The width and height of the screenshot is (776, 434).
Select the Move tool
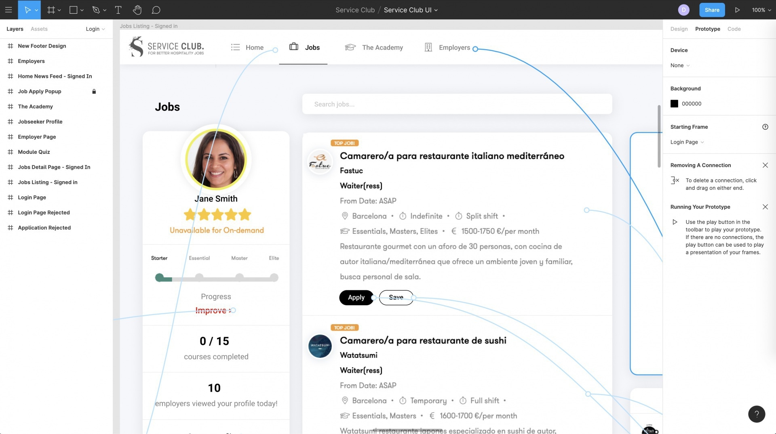tap(27, 10)
